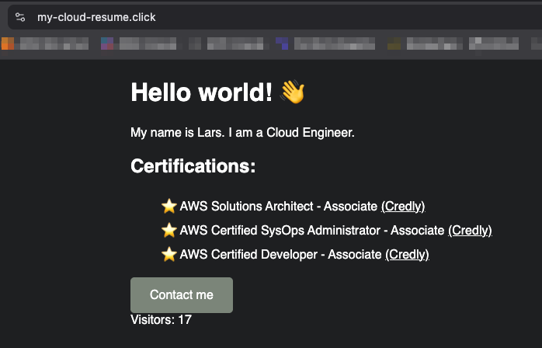Click the waving hand emoji
This screenshot has width=542, height=348.
pos(293,92)
